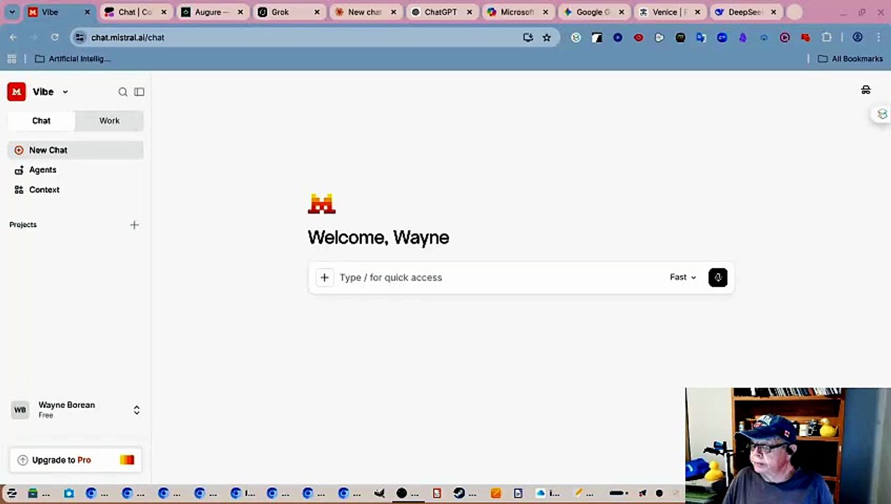Switch to the Chat tab in sidebar

(x=41, y=120)
